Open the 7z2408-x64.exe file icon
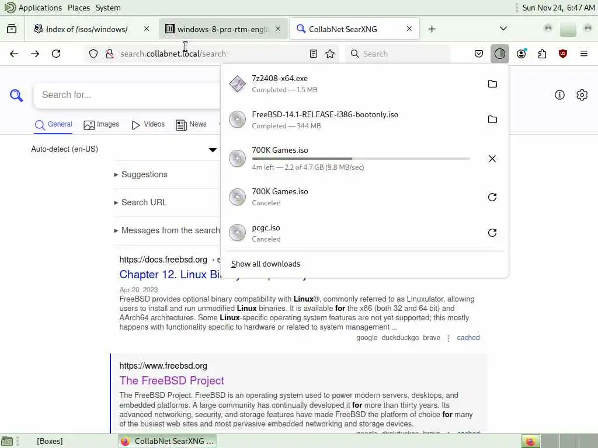 [237, 84]
